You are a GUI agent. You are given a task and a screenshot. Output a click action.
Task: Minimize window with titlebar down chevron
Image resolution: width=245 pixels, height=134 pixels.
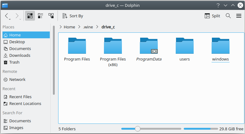(226, 5)
